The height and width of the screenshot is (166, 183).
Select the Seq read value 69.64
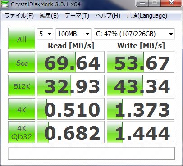[71, 62]
